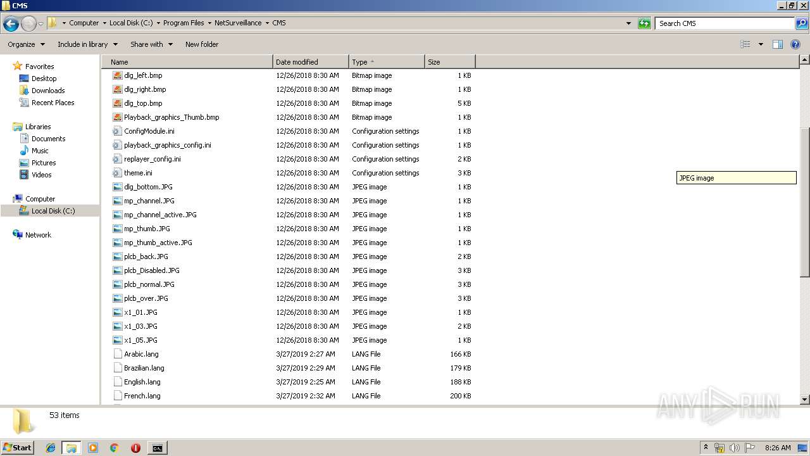Open the Include in library menu
Image resolution: width=810 pixels, height=456 pixels.
[x=87, y=44]
